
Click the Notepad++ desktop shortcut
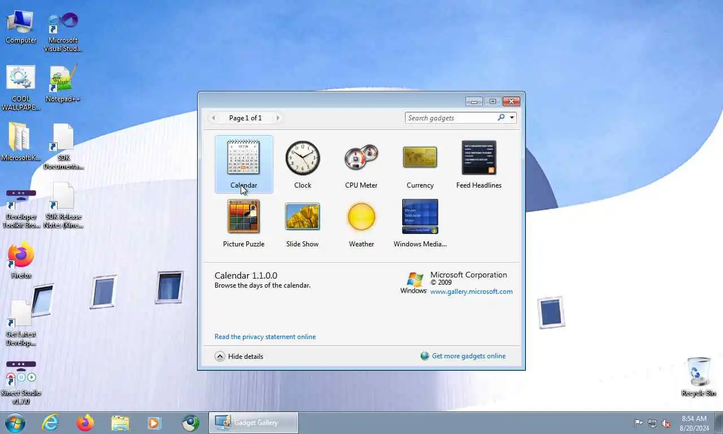coord(63,84)
